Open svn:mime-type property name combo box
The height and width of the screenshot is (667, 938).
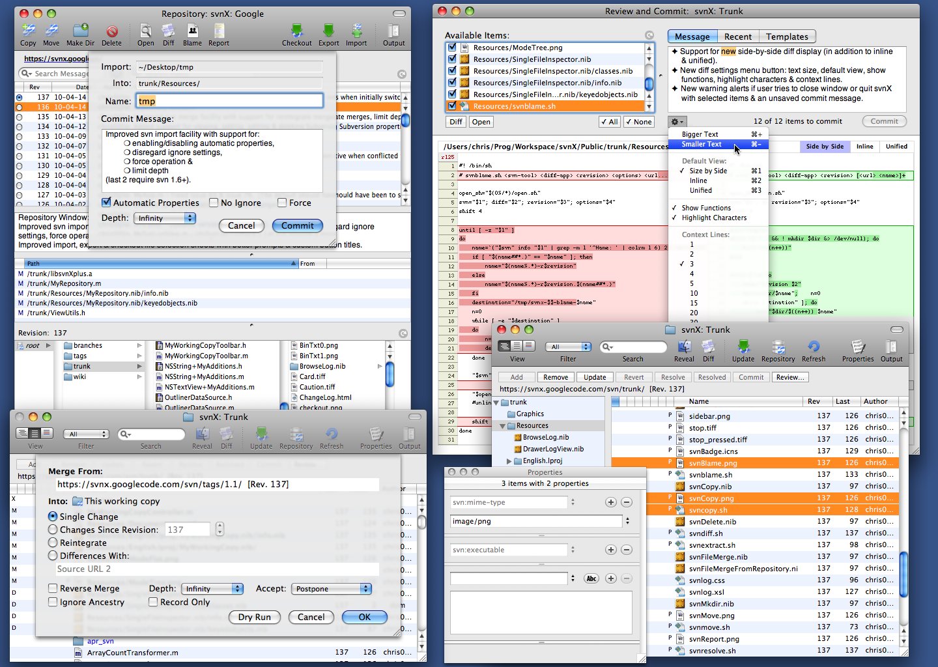point(573,502)
